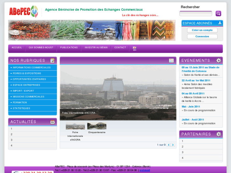This screenshot has height=173, width=231.
Task: Select the Foire Internationale d'ACCRA thumbnail
Action: 75,126
